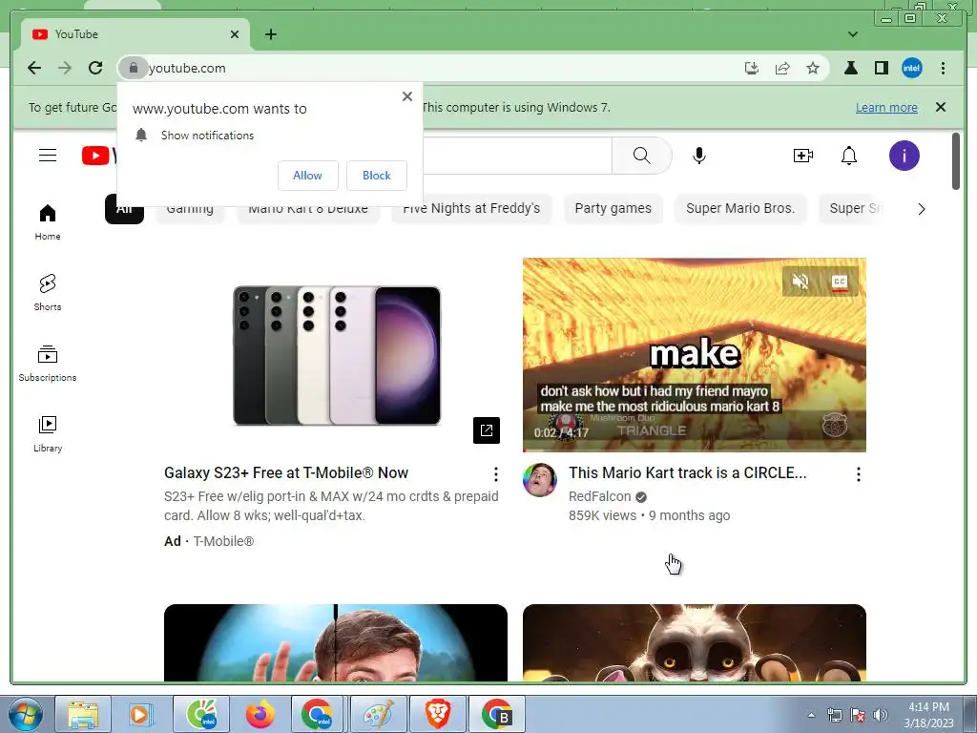Open YouTube notifications bell
This screenshot has width=977, height=733.
coord(849,156)
